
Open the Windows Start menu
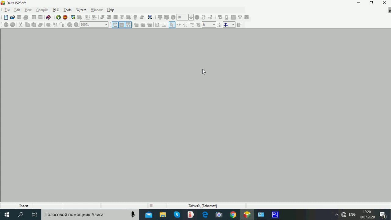7,215
